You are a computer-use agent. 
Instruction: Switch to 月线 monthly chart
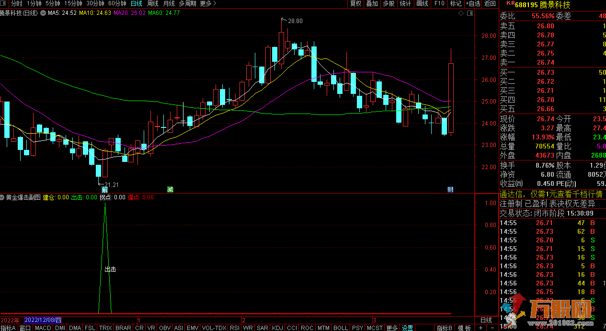(169, 3)
